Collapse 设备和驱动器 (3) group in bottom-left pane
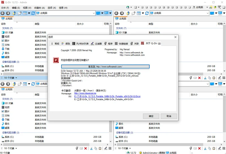 (11, 133)
